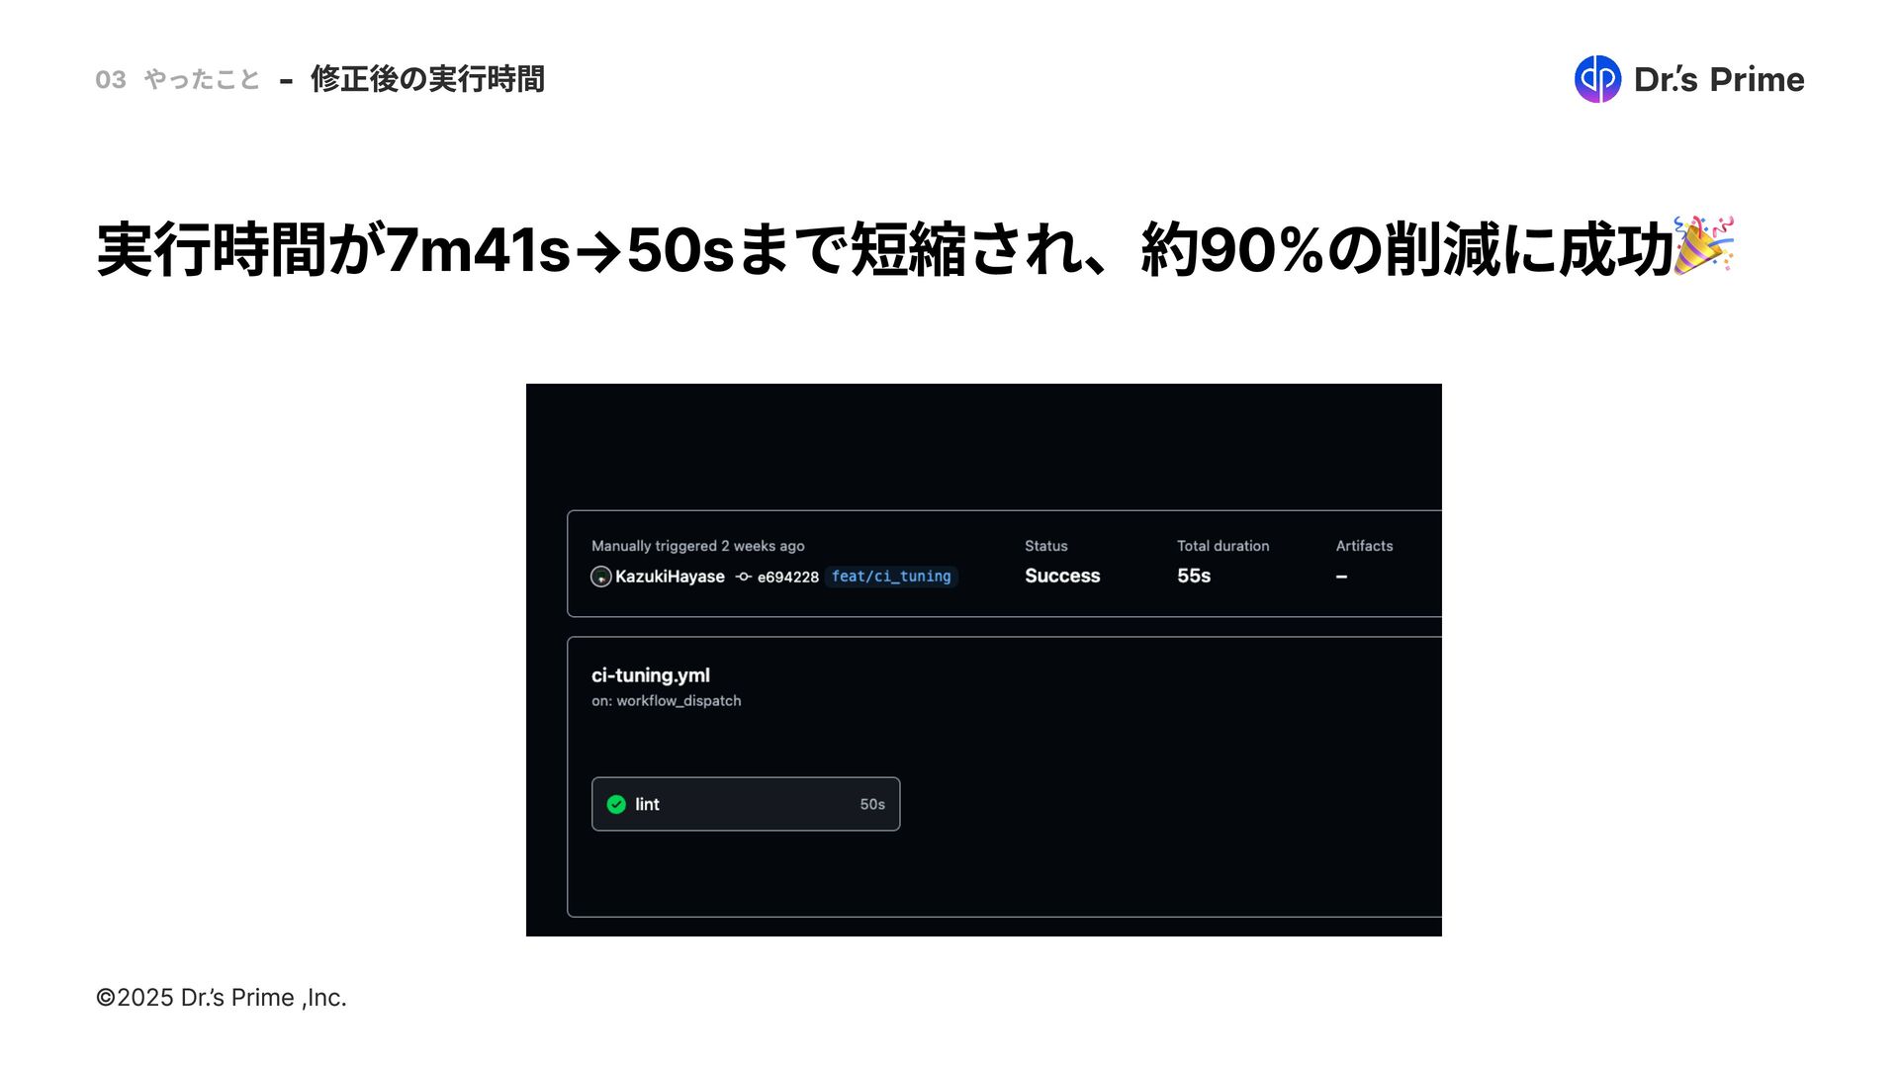Image resolution: width=1899 pixels, height=1068 pixels.
Task: Click the KazukiHayase avatar icon
Action: point(600,577)
